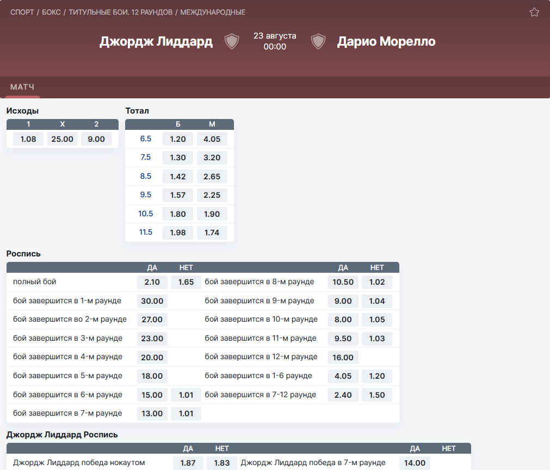Bet fight ends in 2nd round 27.00
The image size is (550, 470).
tap(152, 319)
